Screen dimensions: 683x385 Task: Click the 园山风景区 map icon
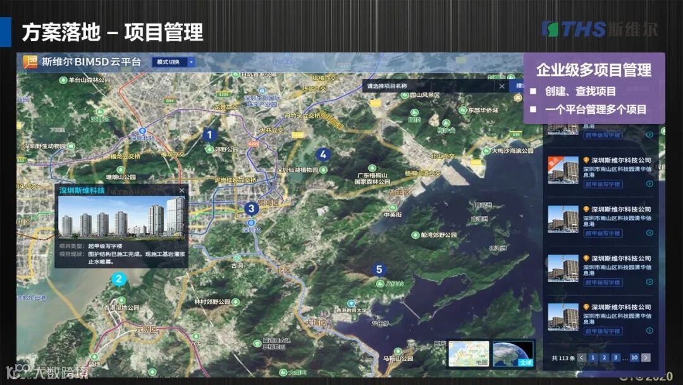[x=405, y=94]
